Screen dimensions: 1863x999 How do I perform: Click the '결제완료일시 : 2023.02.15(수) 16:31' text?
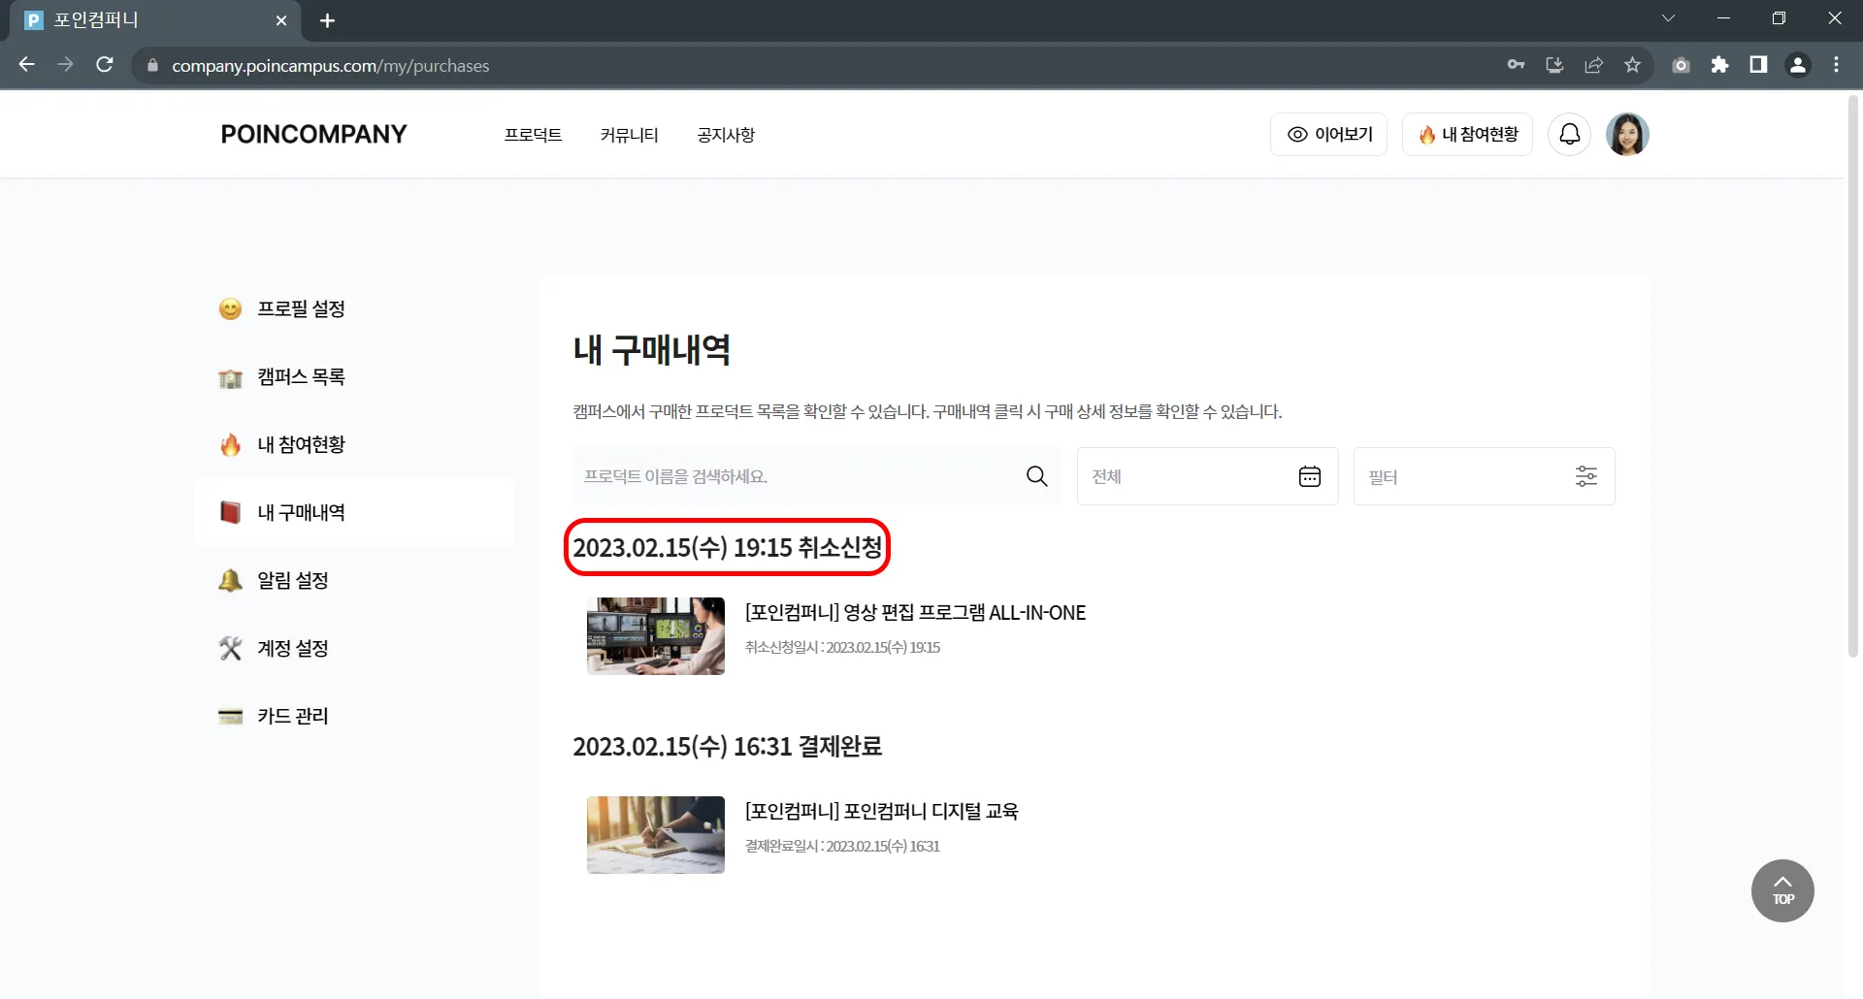[842, 846]
